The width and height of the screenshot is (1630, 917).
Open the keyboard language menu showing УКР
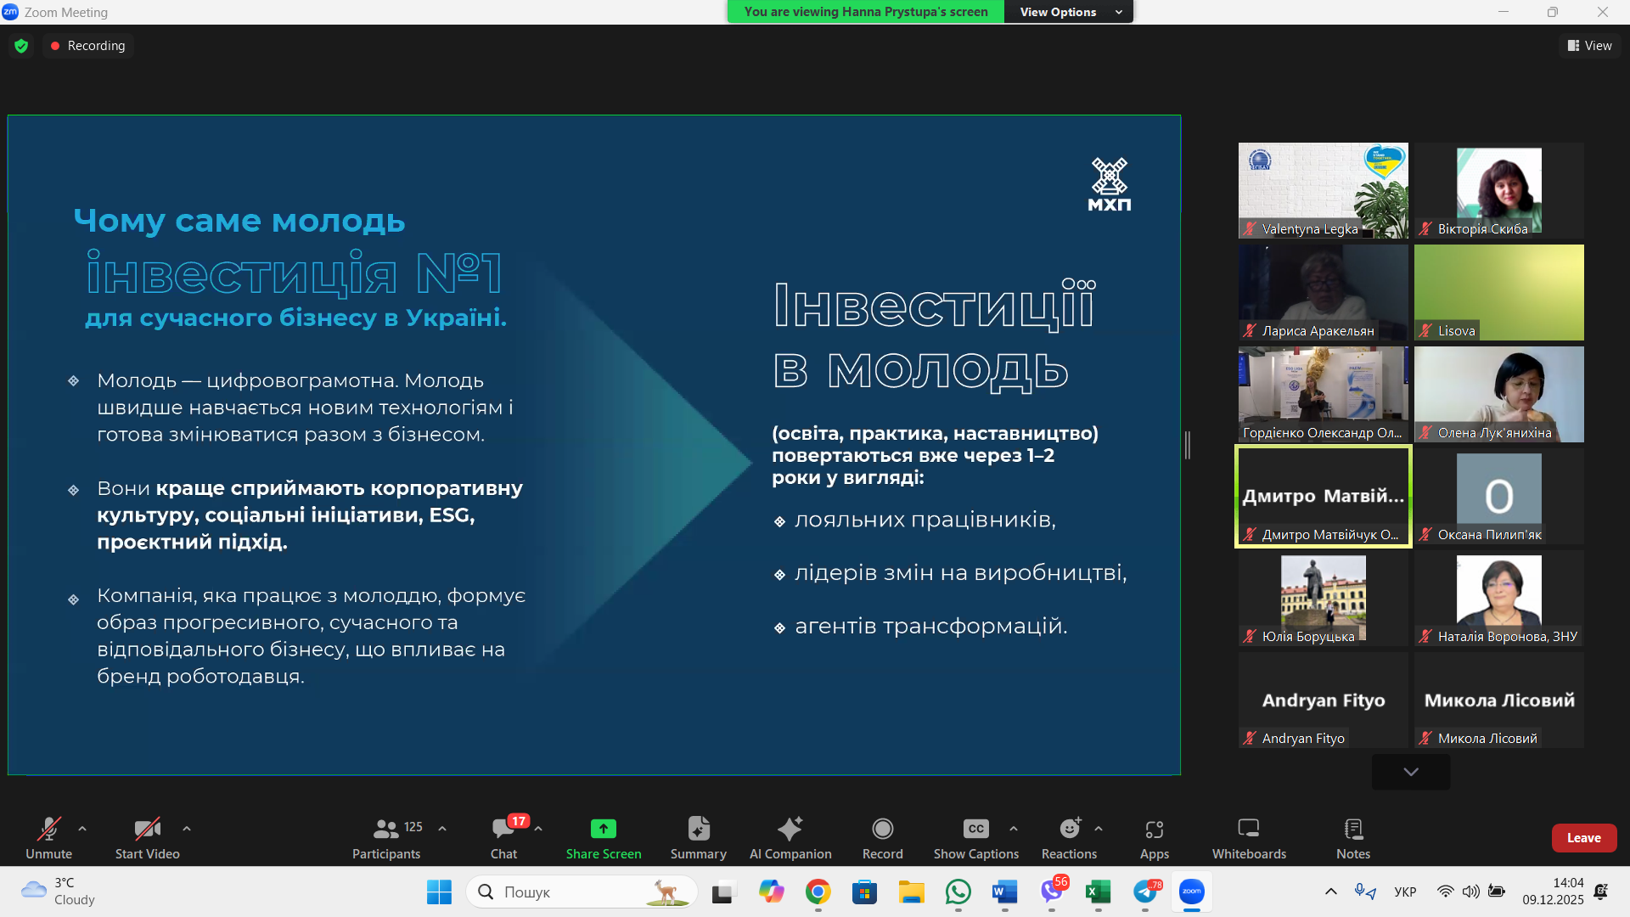(x=1405, y=892)
